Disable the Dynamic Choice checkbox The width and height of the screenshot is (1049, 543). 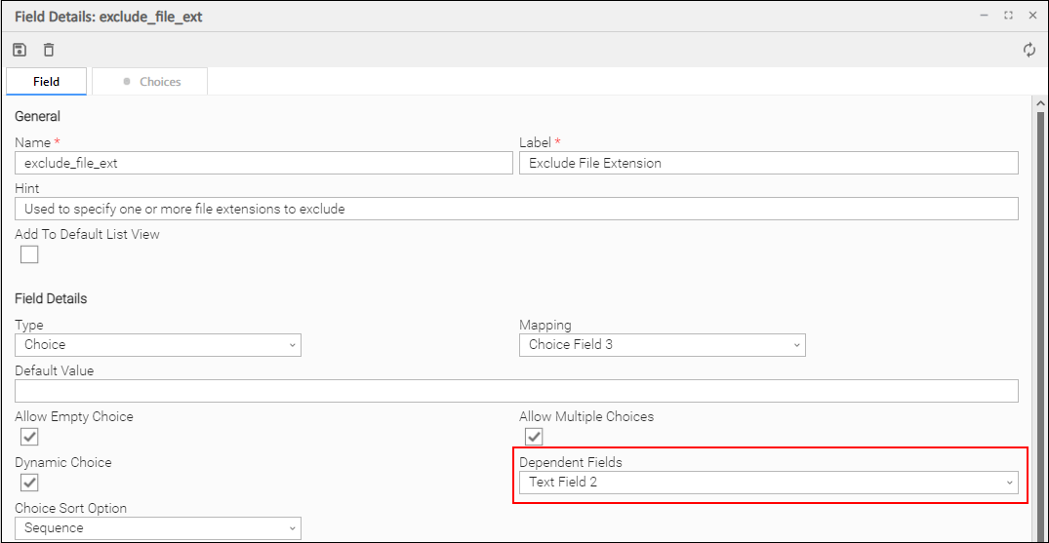[x=29, y=483]
